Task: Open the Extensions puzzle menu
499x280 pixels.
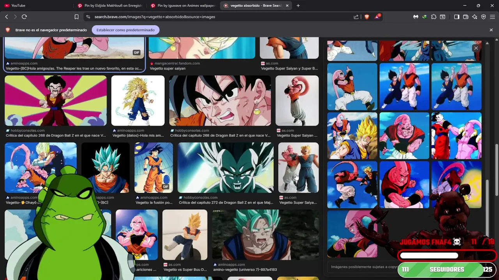Action: tap(434, 17)
